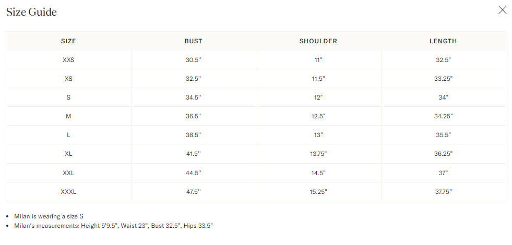
Task: Click the SHOULDER column header
Action: pos(318,41)
